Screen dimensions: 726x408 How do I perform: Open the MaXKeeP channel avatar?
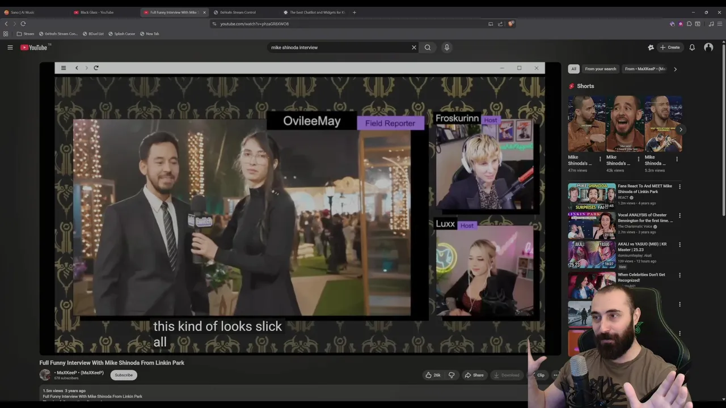tap(45, 375)
